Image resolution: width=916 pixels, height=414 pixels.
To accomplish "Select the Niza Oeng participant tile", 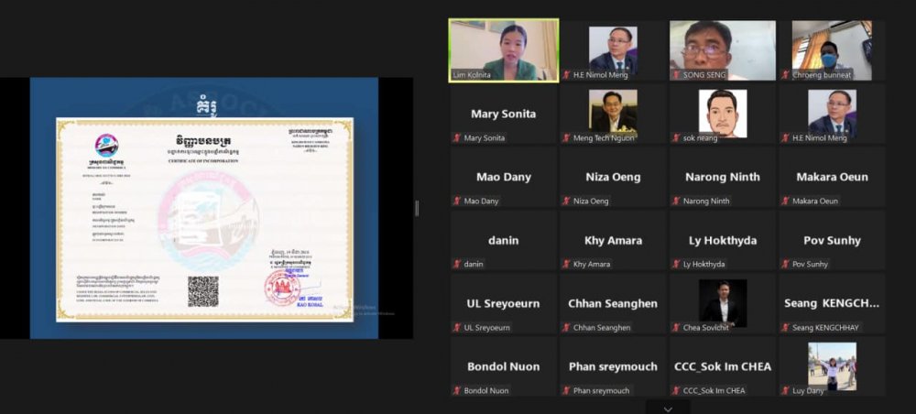I will click(612, 177).
